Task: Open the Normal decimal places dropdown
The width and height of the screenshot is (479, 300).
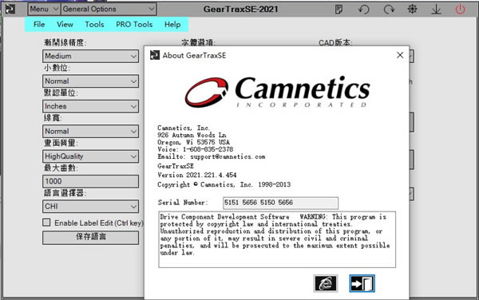Action: coord(90,81)
